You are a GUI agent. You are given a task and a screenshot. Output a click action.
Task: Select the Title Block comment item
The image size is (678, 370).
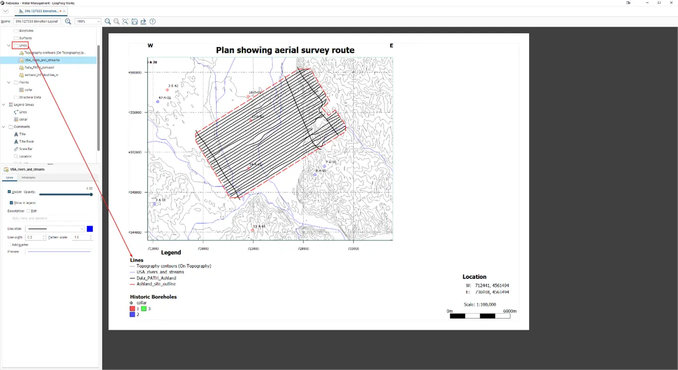tap(24, 141)
